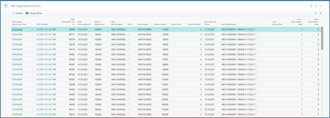Click the collapse page arrows icon

(321, 6)
